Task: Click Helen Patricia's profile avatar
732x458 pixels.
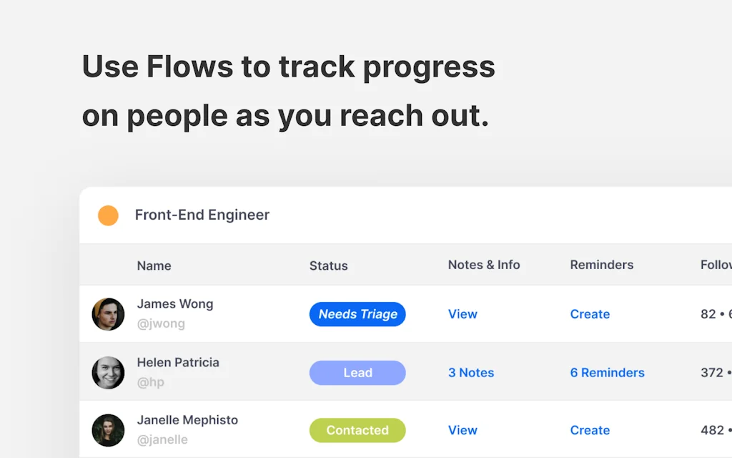Action: [x=108, y=373]
